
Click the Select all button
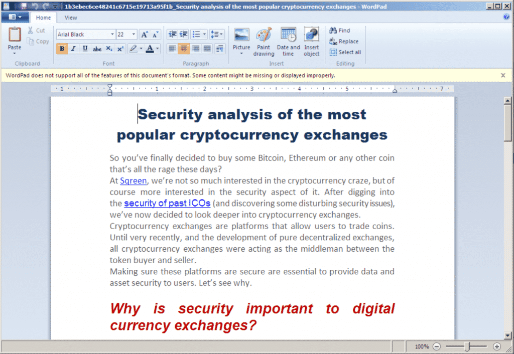pos(345,52)
